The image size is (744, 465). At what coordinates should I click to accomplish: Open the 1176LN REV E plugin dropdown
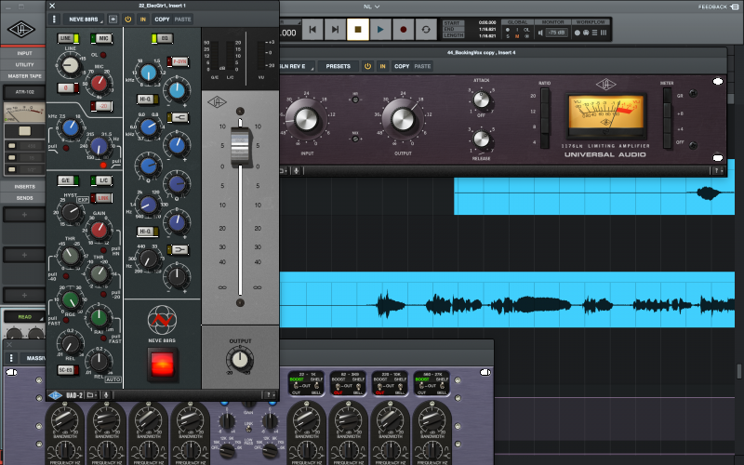click(x=297, y=66)
